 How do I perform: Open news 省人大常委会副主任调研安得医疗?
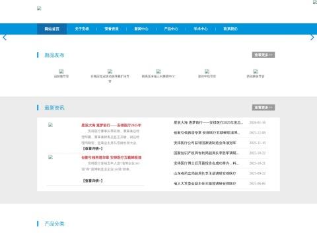(205, 184)
